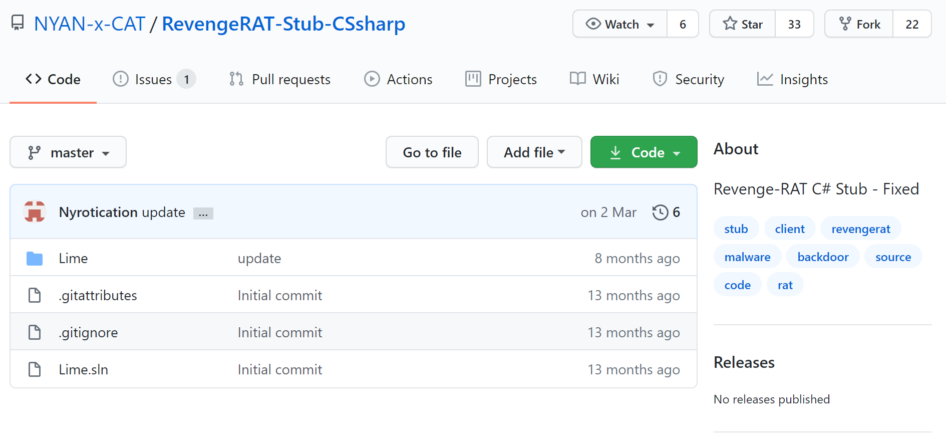
Task: Fork this repository
Action: [x=859, y=24]
